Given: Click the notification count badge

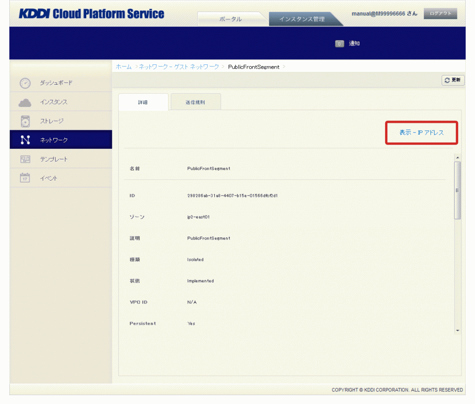Looking at the screenshot, I should pyautogui.click(x=339, y=44).
